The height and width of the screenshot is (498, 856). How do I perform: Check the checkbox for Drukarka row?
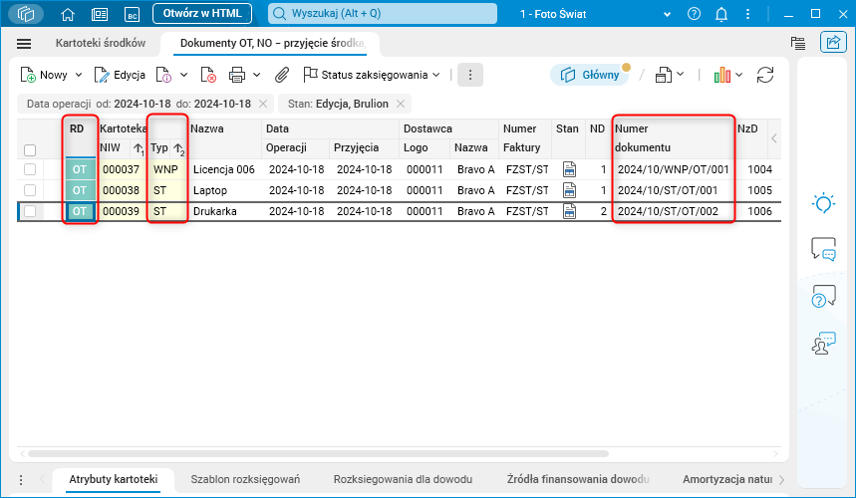30,211
